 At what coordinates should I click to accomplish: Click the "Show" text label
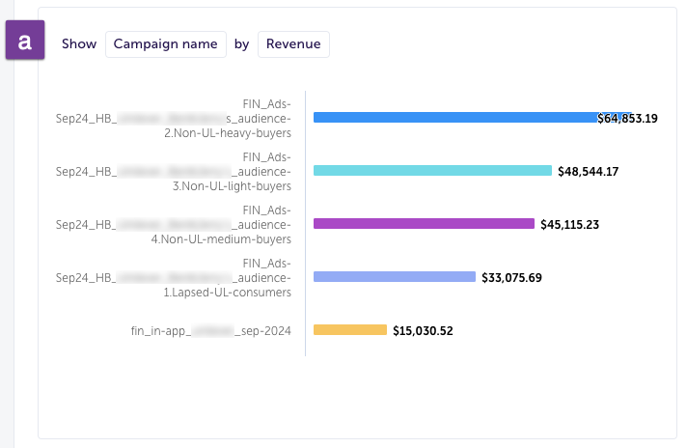[x=79, y=44]
